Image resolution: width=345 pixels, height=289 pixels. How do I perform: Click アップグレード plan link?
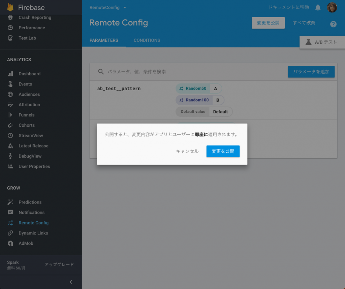point(59,264)
